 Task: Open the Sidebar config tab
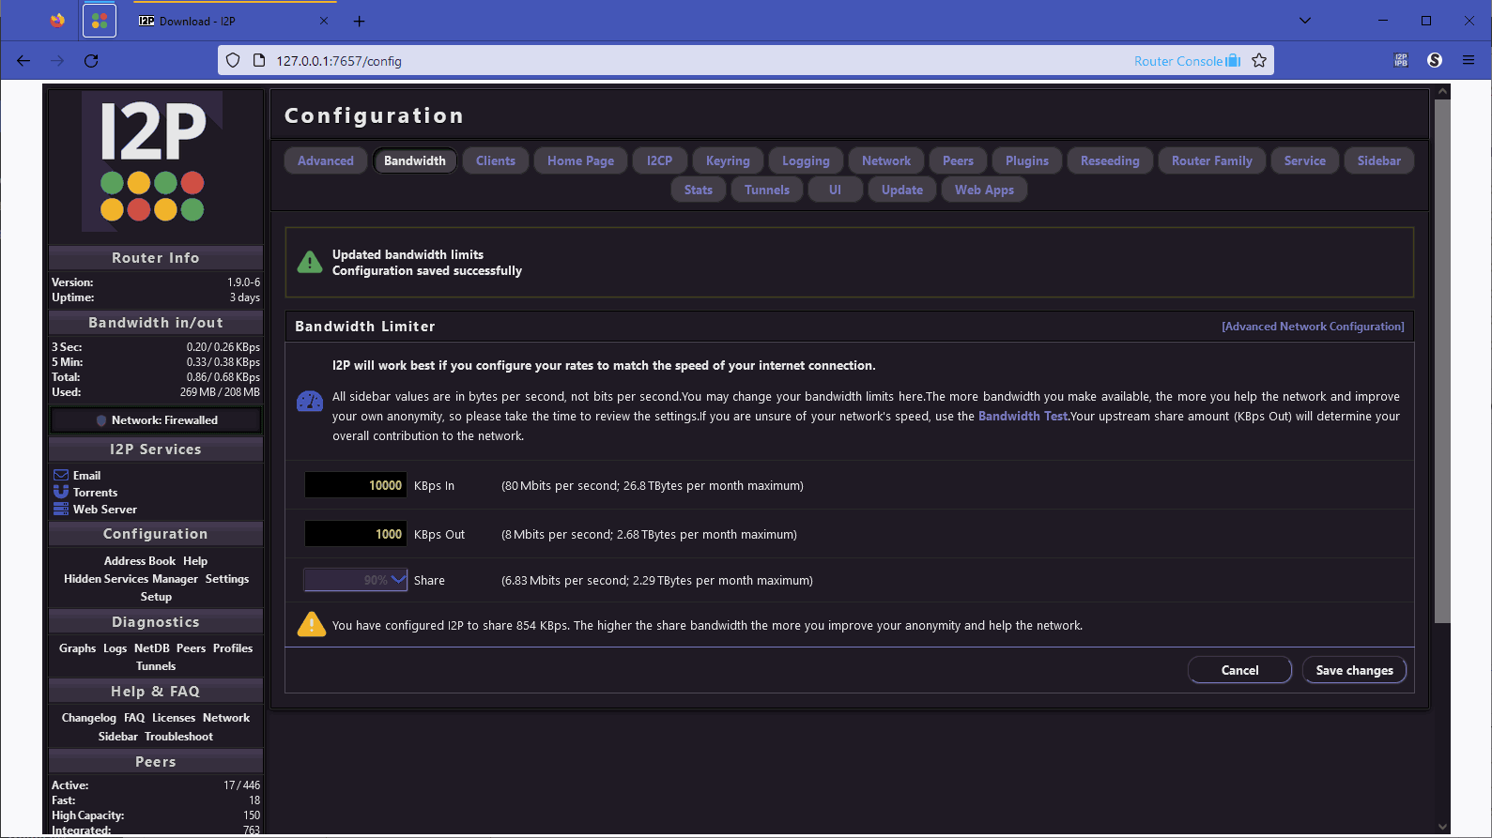pos(1379,160)
